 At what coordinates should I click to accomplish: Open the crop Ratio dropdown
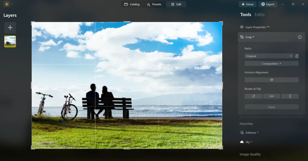269,56
